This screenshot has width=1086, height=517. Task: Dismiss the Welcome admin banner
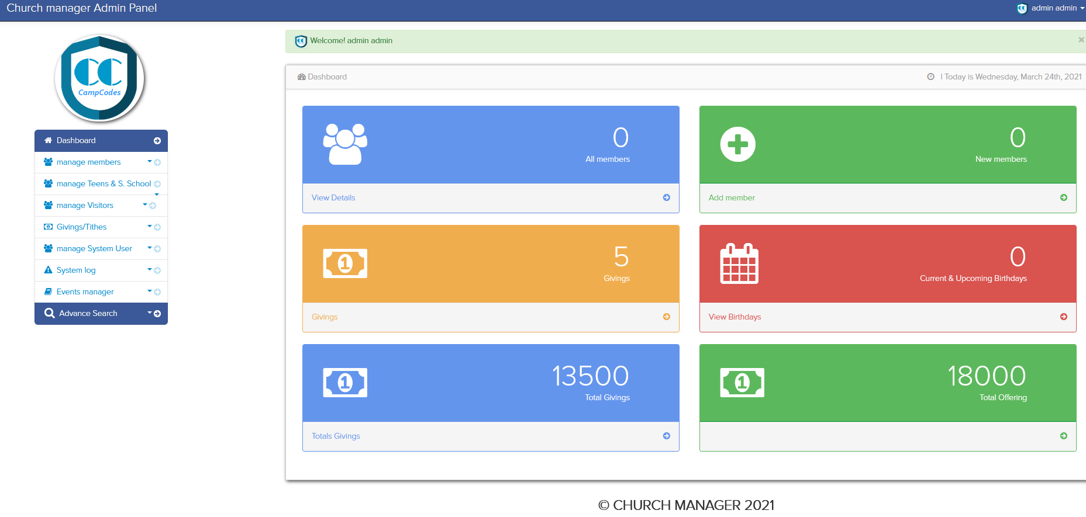tap(1081, 40)
